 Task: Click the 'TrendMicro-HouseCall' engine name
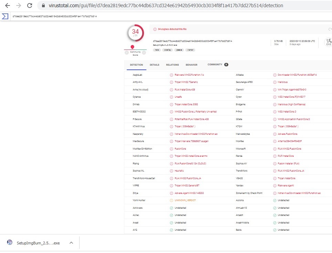coord(144,178)
